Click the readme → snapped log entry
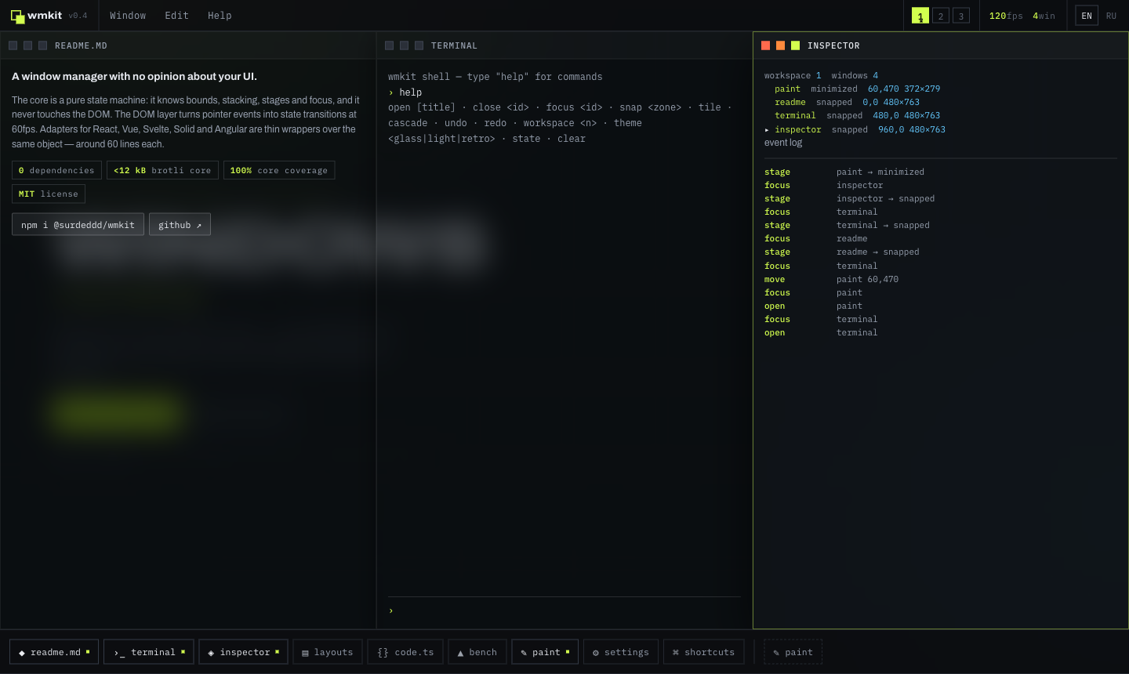1129x674 pixels. click(941, 252)
